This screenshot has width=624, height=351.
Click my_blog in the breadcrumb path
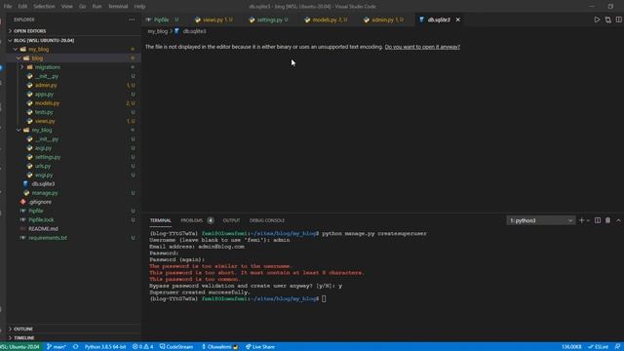[x=158, y=31]
